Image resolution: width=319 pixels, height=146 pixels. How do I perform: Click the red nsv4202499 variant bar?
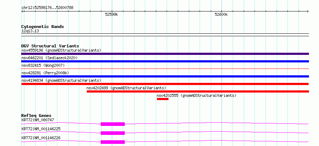click(x=198, y=91)
